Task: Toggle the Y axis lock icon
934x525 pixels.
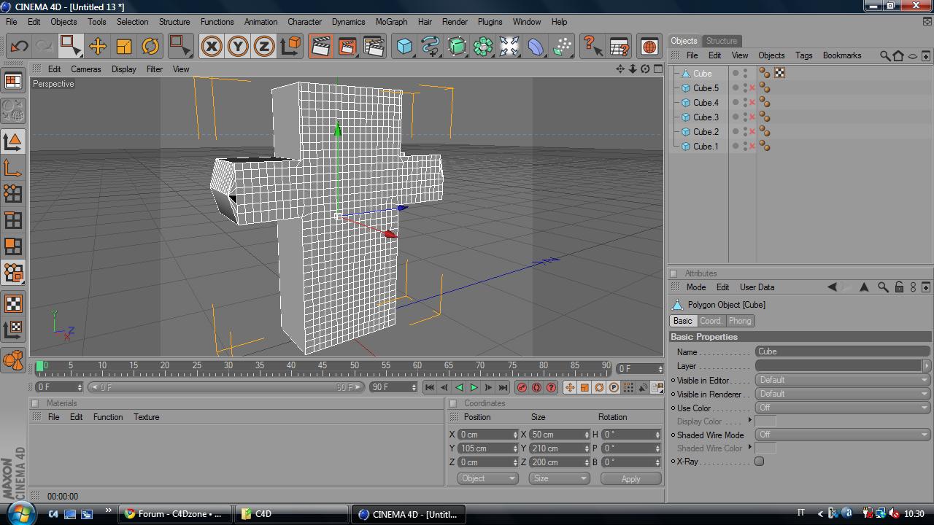Action: click(x=237, y=47)
